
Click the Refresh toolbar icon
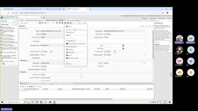(57, 23)
